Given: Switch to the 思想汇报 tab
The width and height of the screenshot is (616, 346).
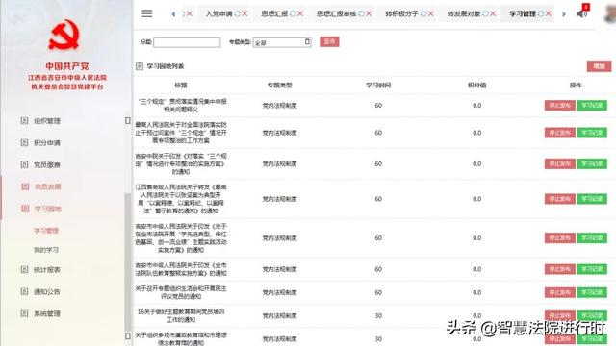Looking at the screenshot, I should pos(274,13).
